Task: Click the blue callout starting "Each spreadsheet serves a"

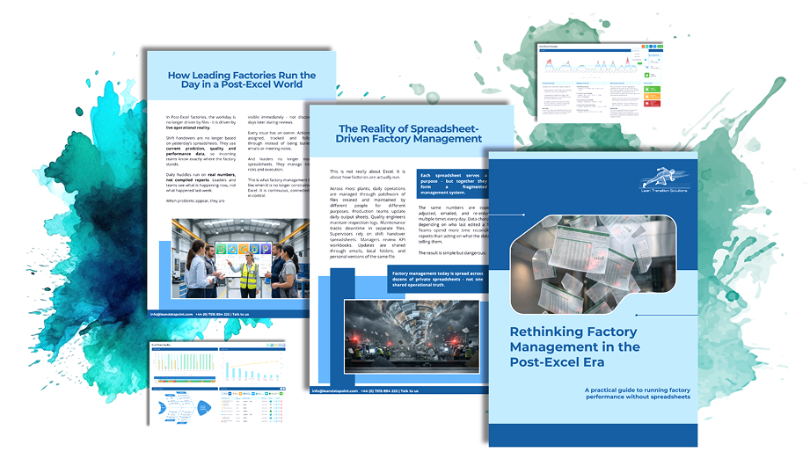Action: coord(453,184)
